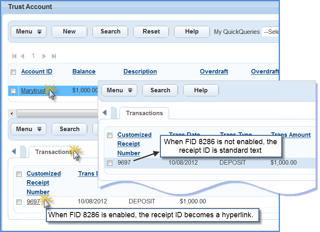The width and height of the screenshot is (320, 232).
Task: Open the top toolbar Menu dropdown
Action: coord(29,32)
